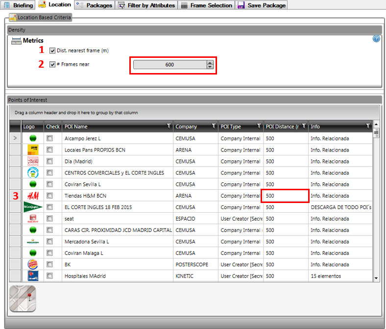Click the H&M logo in Tiendas row
Image resolution: width=386 pixels, height=329 pixels.
click(x=33, y=196)
